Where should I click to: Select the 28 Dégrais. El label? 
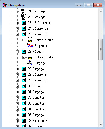pyautogui.click(x=37, y=75)
